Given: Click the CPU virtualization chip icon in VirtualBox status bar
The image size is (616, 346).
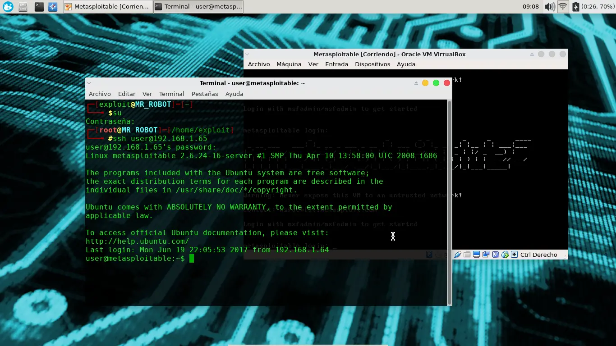Looking at the screenshot, I should [x=495, y=255].
